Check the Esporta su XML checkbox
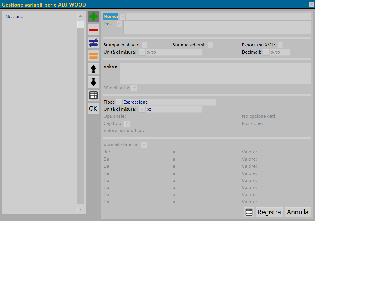The width and height of the screenshot is (388, 296). [x=280, y=45]
